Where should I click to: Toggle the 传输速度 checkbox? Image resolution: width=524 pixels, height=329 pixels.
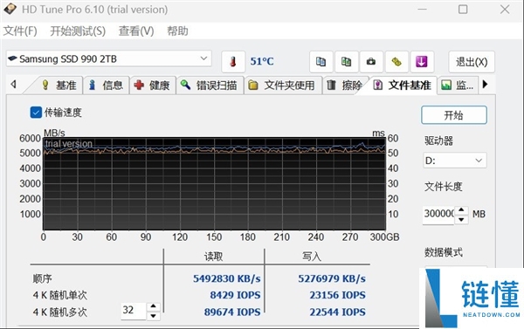36,113
